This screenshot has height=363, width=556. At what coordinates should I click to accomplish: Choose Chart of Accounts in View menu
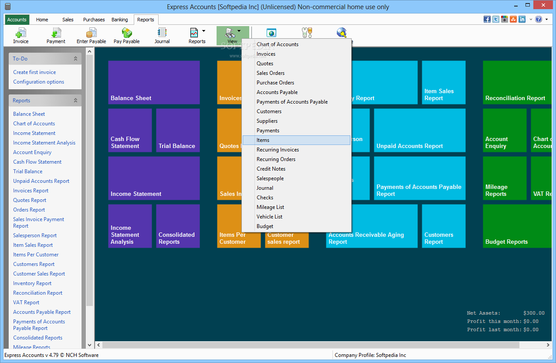click(297, 44)
